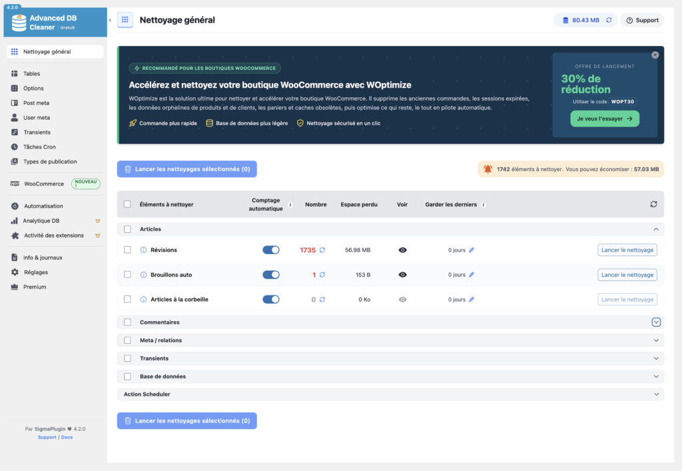Close the WOptimize promotional banner
The width and height of the screenshot is (682, 471).
(x=655, y=55)
